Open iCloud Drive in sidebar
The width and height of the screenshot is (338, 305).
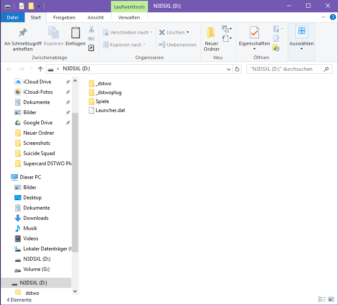coord(37,82)
